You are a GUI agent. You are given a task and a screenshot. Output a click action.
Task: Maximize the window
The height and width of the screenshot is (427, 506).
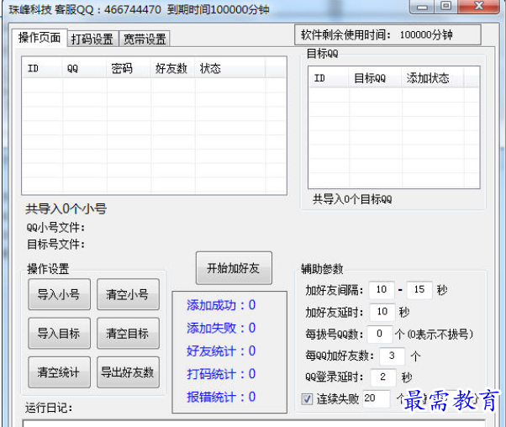[446, 7]
